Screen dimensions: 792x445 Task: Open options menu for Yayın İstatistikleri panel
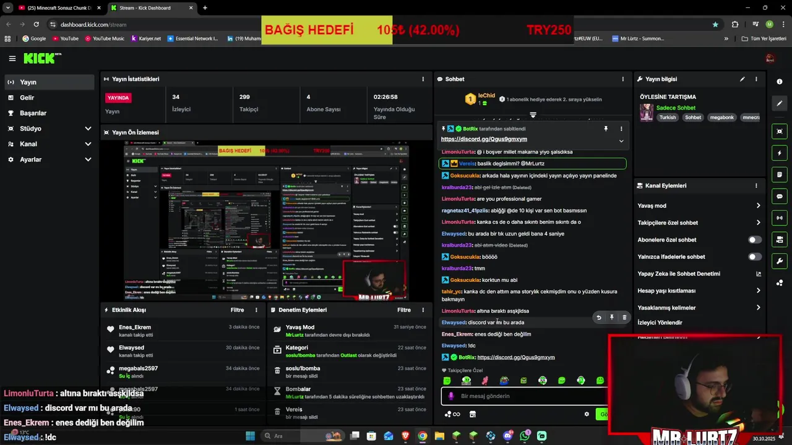[x=423, y=79]
